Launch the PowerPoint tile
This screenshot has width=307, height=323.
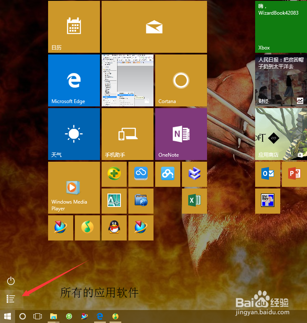click(294, 174)
